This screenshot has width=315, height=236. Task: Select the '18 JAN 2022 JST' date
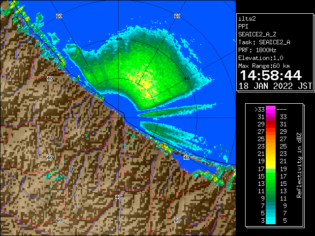(275, 86)
